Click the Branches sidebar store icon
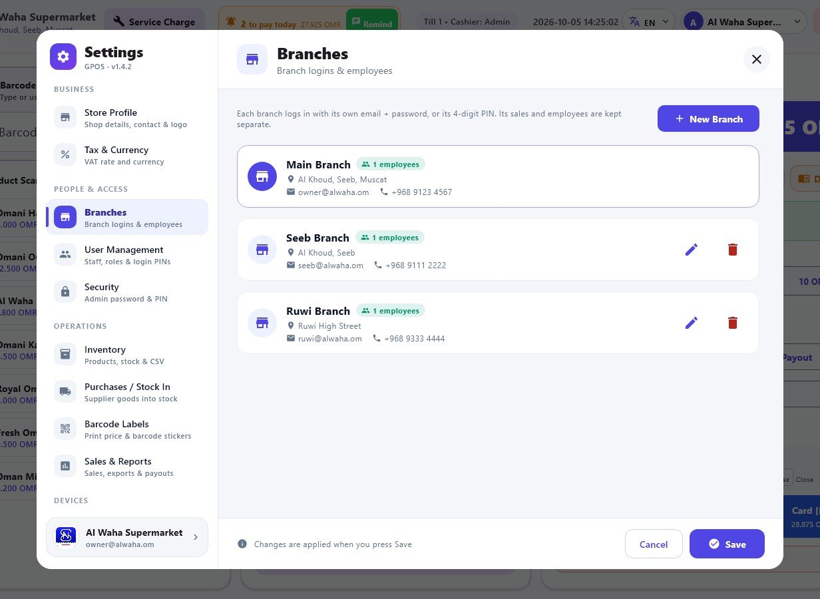Viewport: 820px width, 599px height. click(x=65, y=217)
